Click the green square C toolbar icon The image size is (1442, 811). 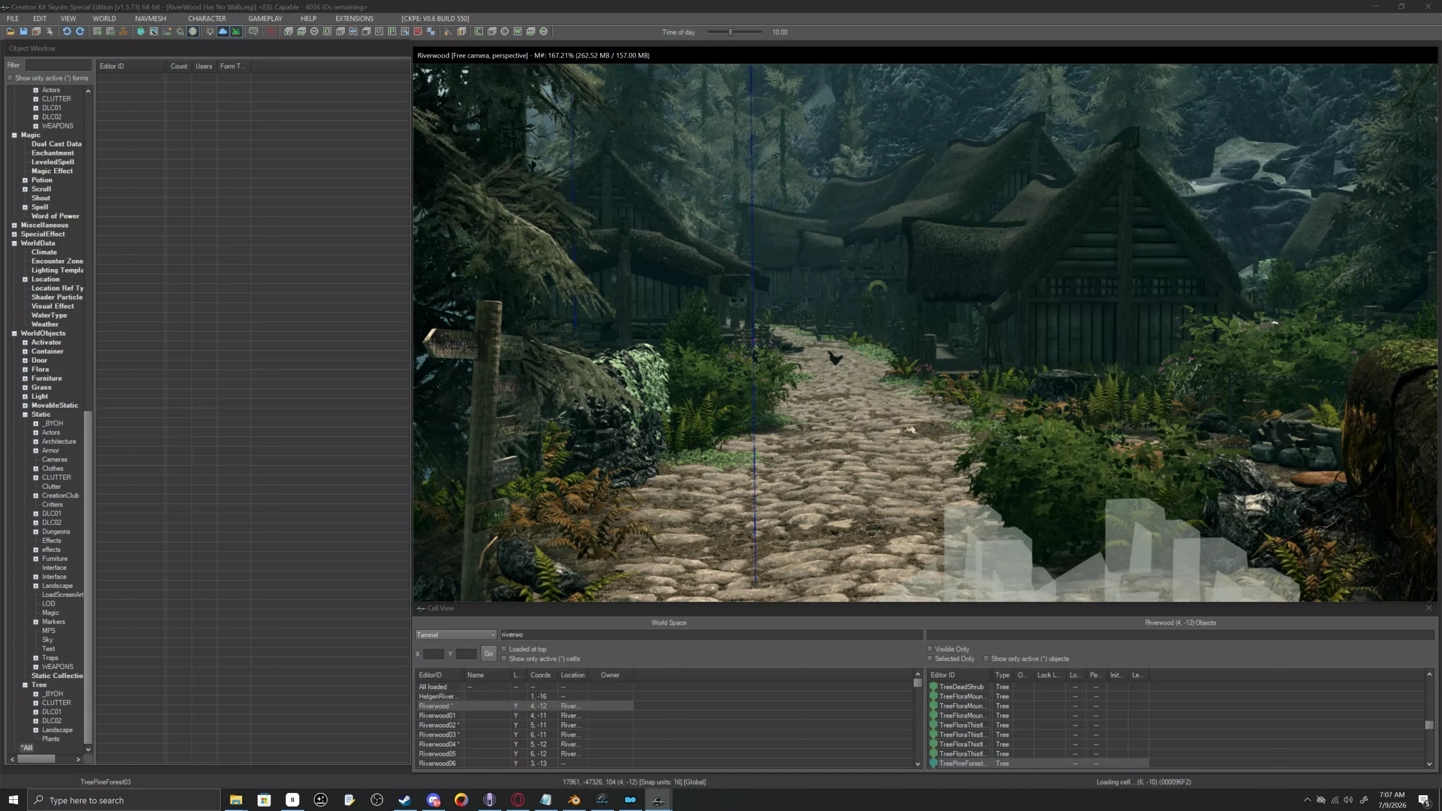coord(479,32)
